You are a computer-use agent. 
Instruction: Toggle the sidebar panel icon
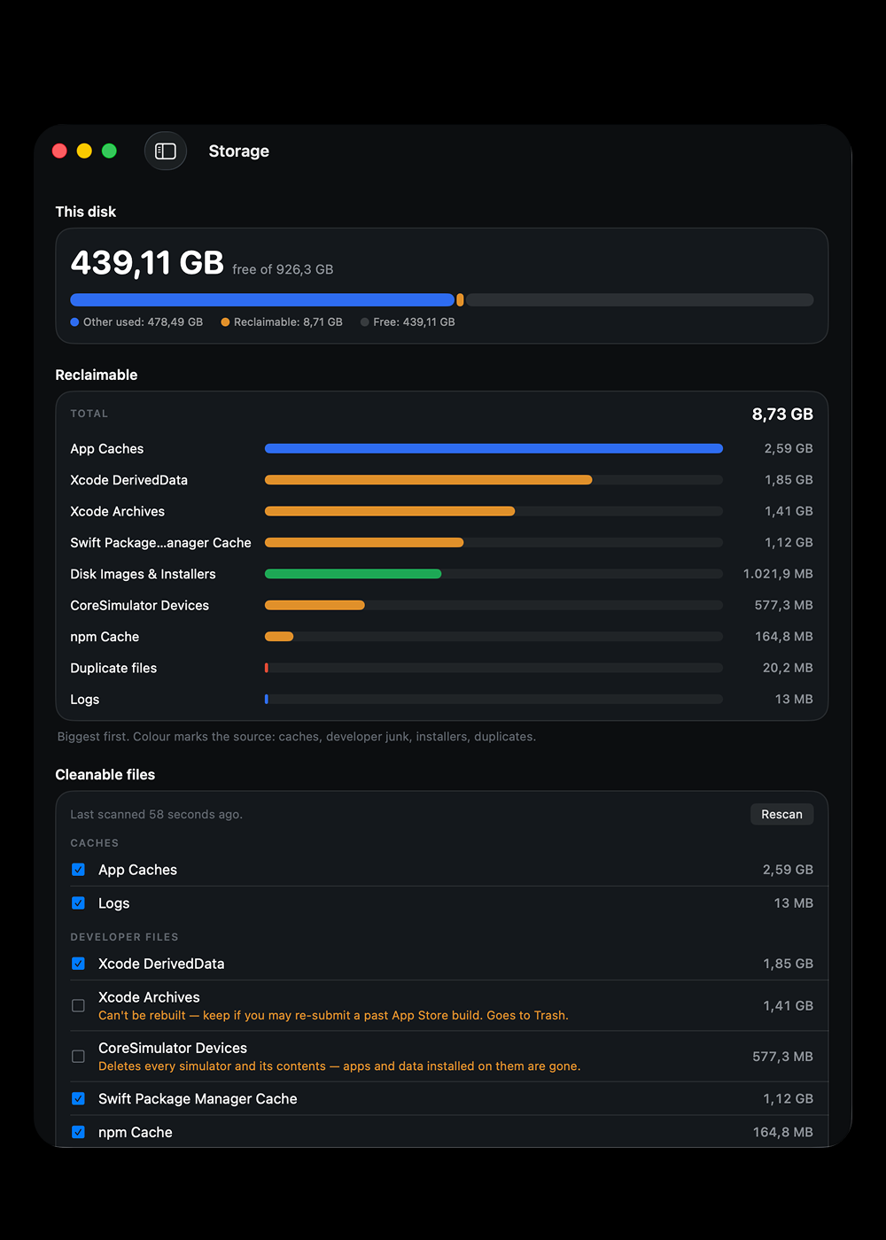pos(166,151)
